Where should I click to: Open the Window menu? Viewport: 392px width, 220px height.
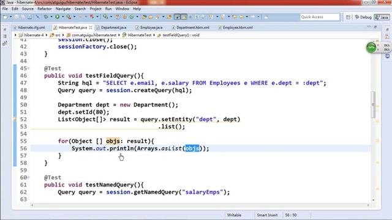(x=123, y=9)
